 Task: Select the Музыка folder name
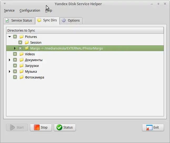31,72
